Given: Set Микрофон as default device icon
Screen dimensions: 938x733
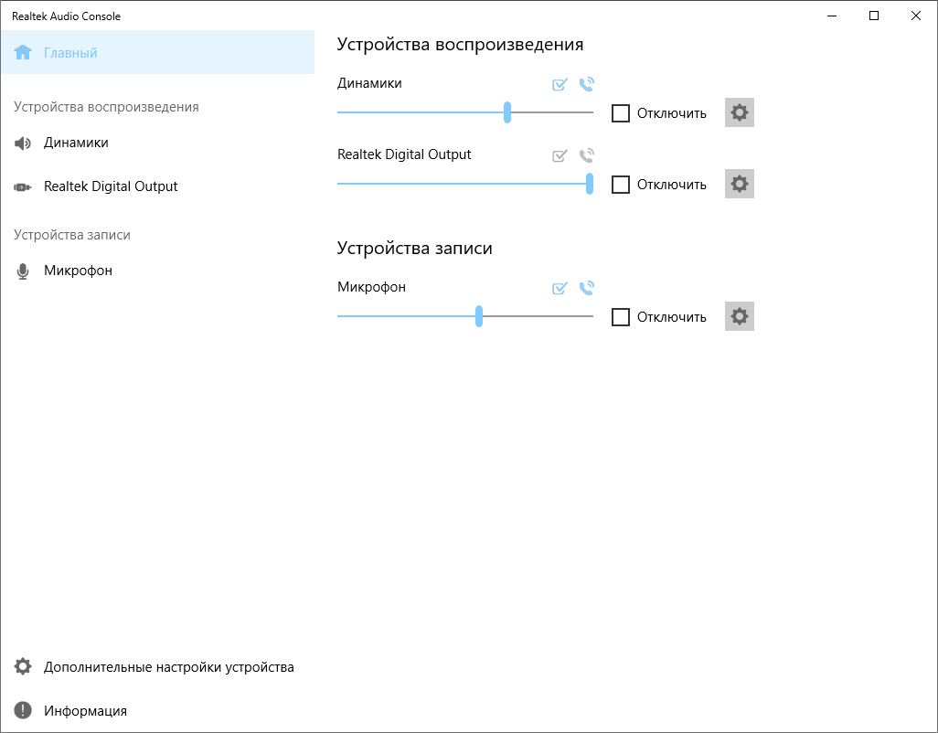Looking at the screenshot, I should (x=560, y=289).
